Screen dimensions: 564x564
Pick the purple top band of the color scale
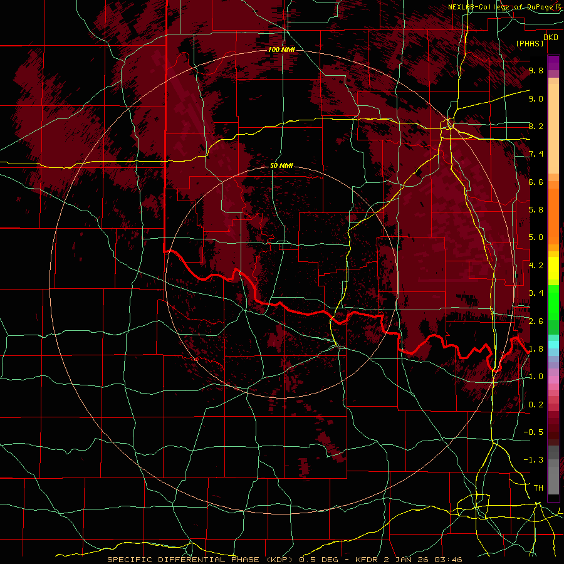553,63
